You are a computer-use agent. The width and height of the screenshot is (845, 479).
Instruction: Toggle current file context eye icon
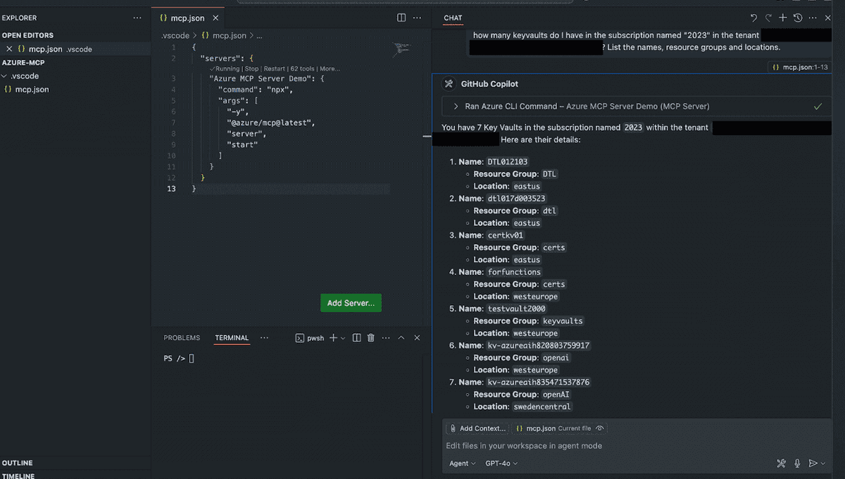point(600,428)
